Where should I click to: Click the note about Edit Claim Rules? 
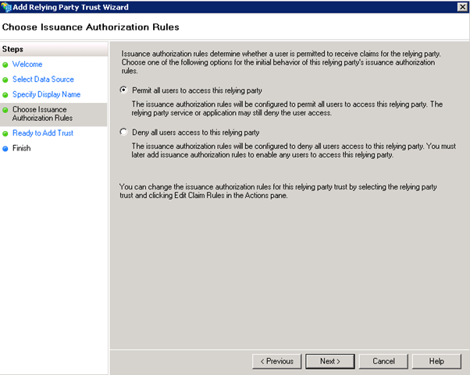click(x=278, y=191)
